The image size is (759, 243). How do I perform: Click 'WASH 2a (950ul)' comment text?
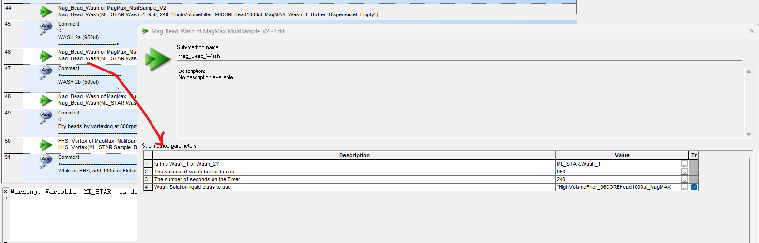78,37
